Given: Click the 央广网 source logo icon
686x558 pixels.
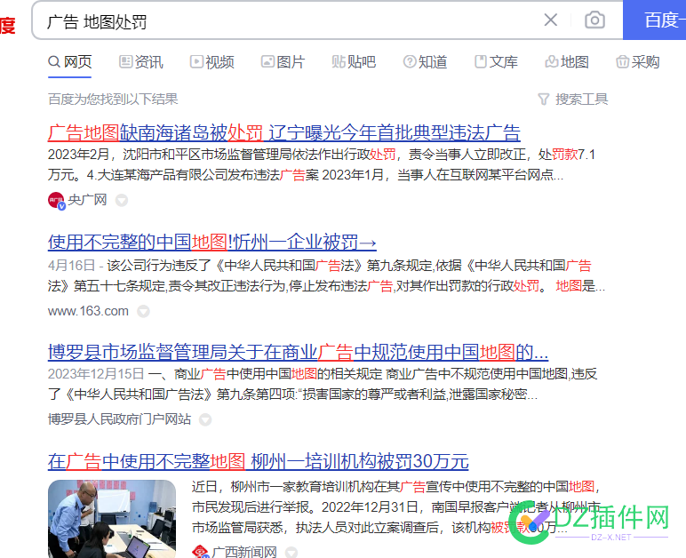Looking at the screenshot, I should click(57, 200).
